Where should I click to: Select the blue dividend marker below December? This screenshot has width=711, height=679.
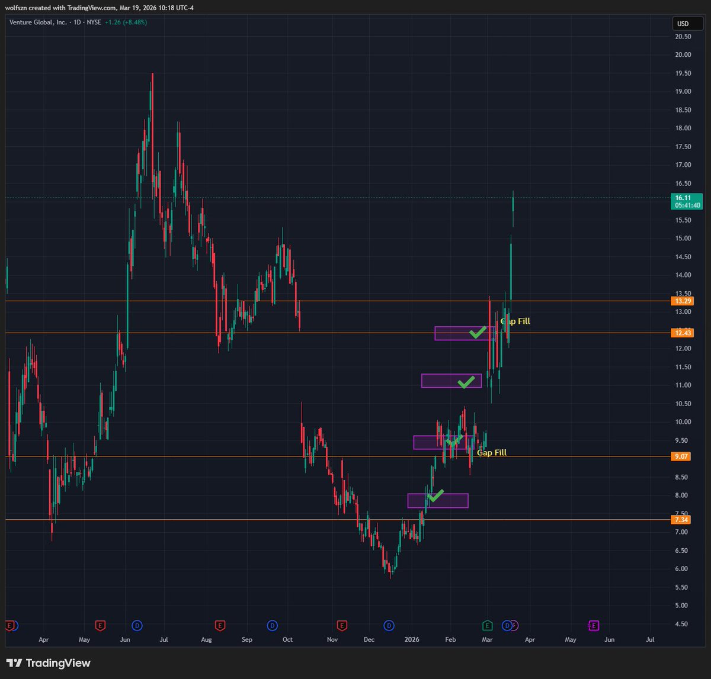(389, 625)
